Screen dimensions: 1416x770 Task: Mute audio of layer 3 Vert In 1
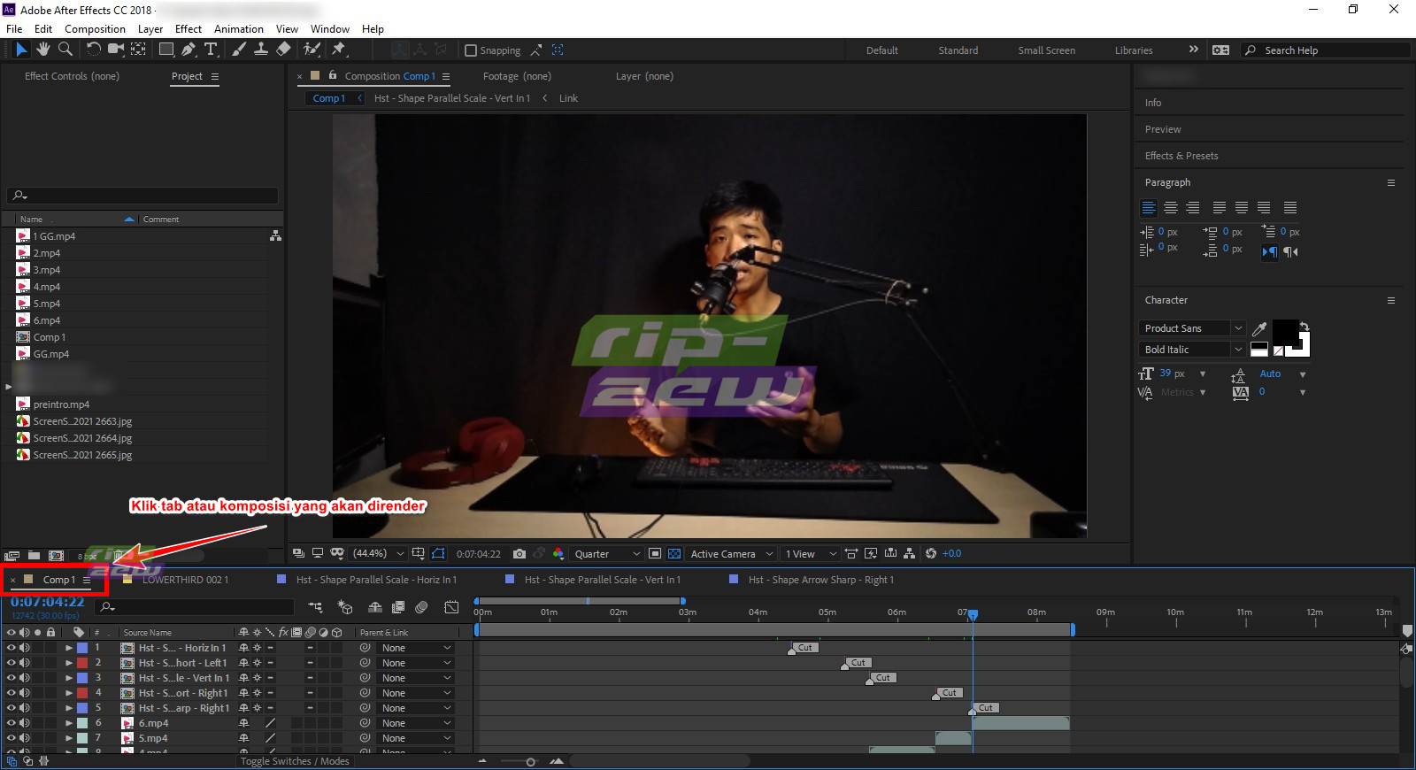25,678
